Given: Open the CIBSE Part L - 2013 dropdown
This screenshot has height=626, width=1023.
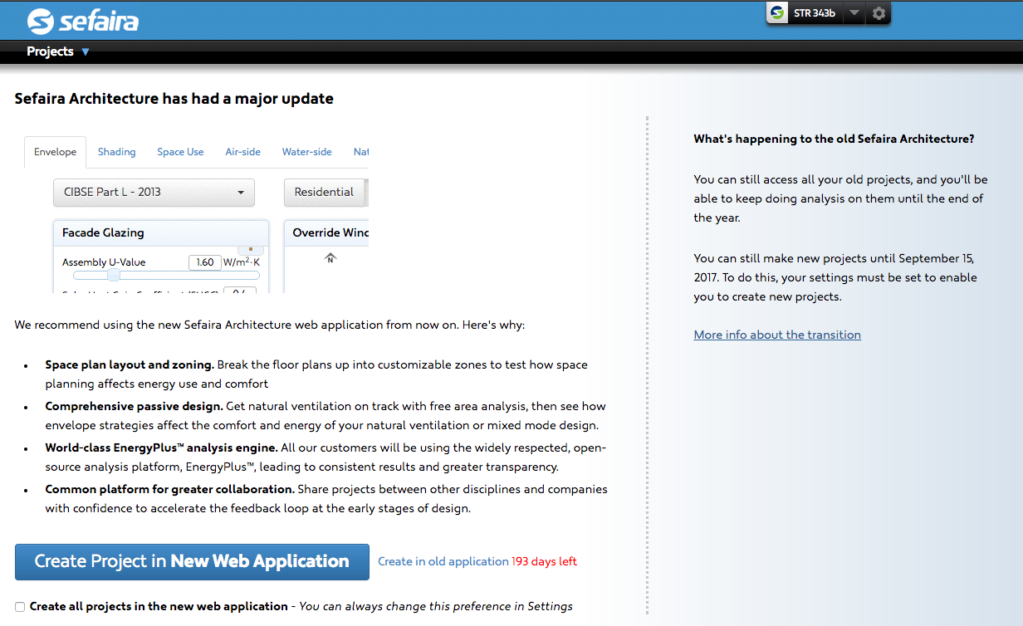Looking at the screenshot, I should [x=154, y=192].
